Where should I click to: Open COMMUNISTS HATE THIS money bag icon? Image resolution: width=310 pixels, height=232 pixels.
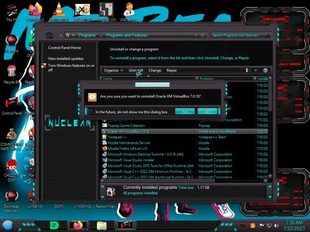click(x=12, y=140)
